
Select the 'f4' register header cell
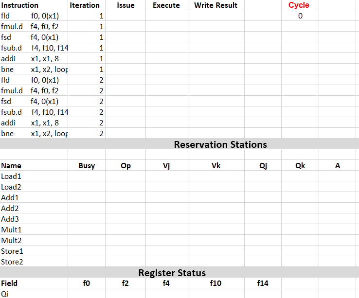[166, 283]
